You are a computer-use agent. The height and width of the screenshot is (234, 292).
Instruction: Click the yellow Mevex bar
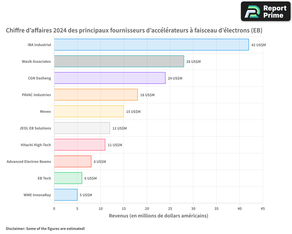(89, 111)
